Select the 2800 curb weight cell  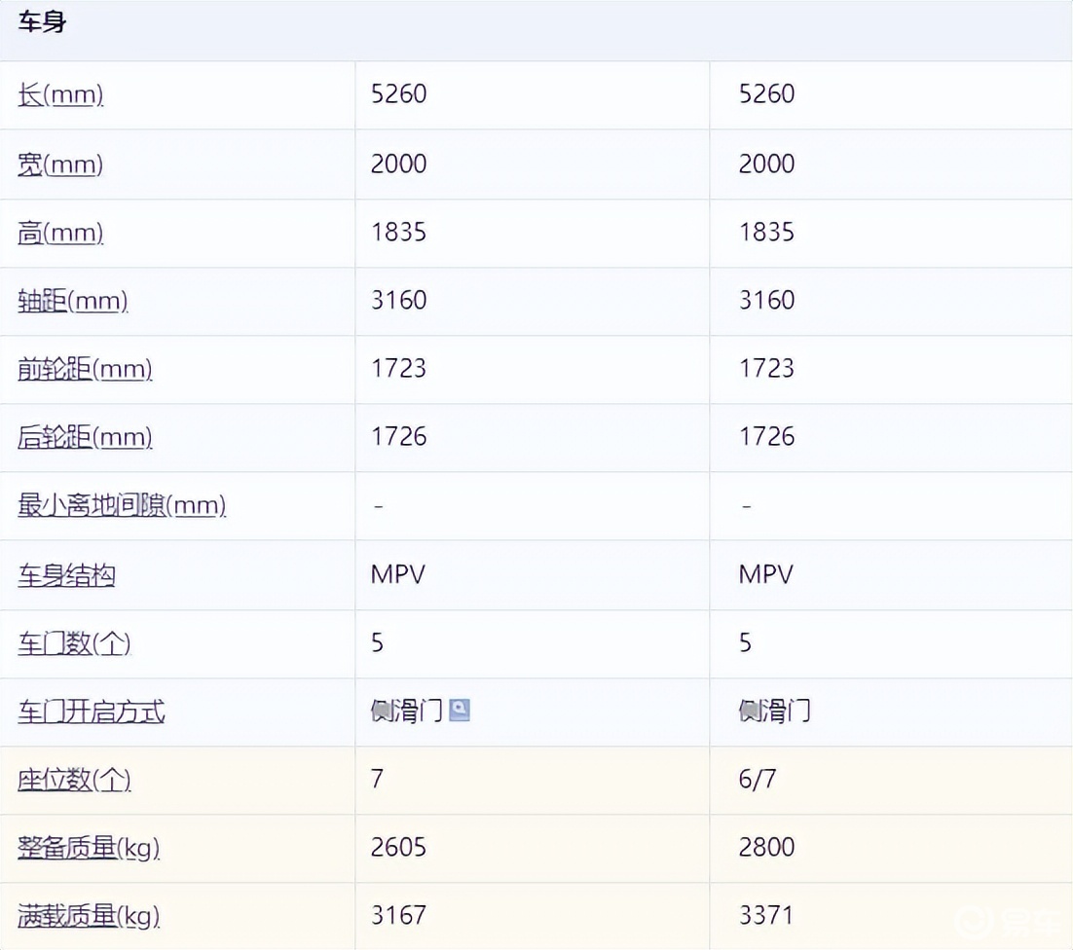point(767,847)
